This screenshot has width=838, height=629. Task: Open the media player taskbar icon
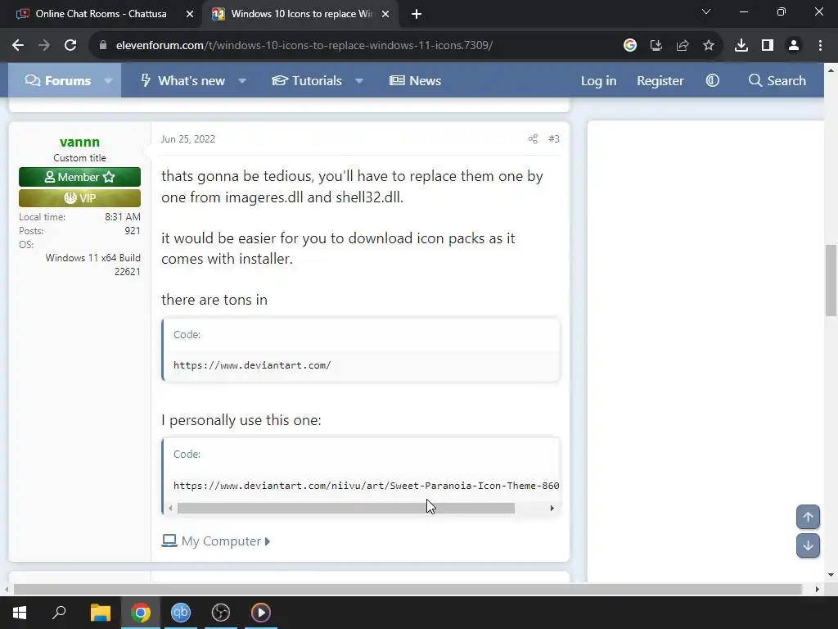click(261, 613)
